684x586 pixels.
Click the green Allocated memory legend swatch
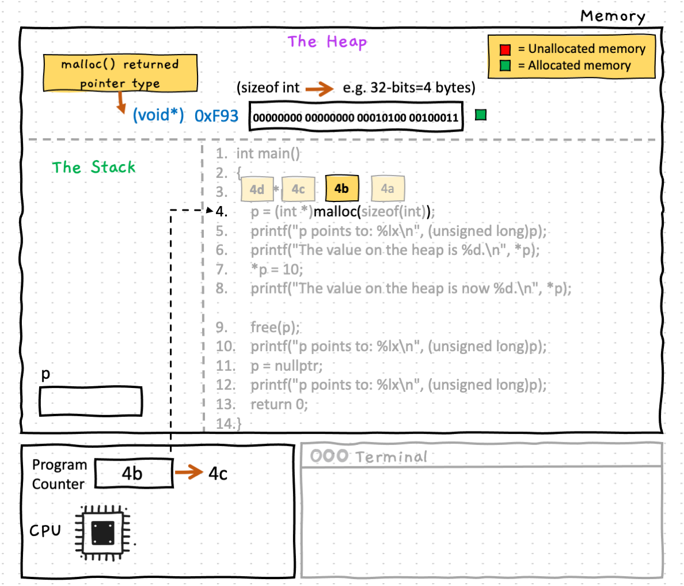[x=505, y=66]
